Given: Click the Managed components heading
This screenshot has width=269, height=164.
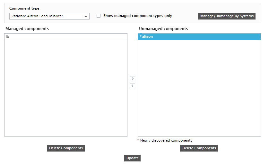Looking at the screenshot, I should click(27, 29).
